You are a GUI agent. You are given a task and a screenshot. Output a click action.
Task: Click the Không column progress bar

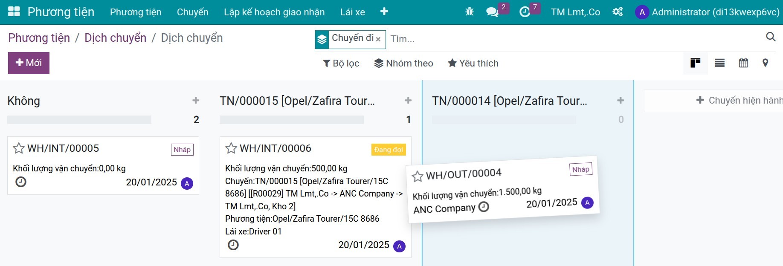(79, 120)
